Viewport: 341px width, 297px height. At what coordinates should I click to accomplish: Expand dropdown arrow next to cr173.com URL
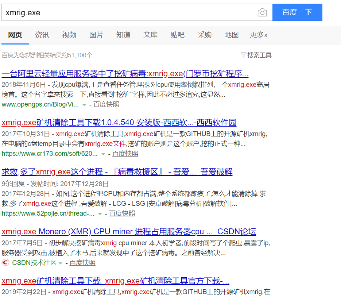pyautogui.click(x=103, y=154)
